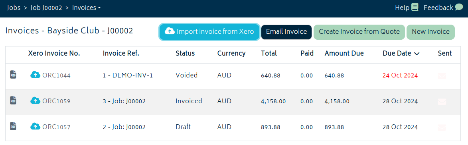
Task: Open PDF icon for invoice ORC1044
Action: pyautogui.click(x=13, y=74)
